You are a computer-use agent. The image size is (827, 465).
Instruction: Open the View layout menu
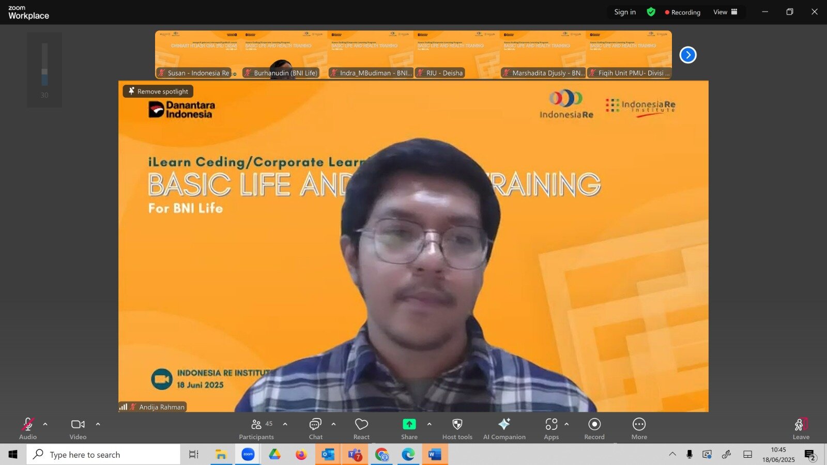(725, 12)
